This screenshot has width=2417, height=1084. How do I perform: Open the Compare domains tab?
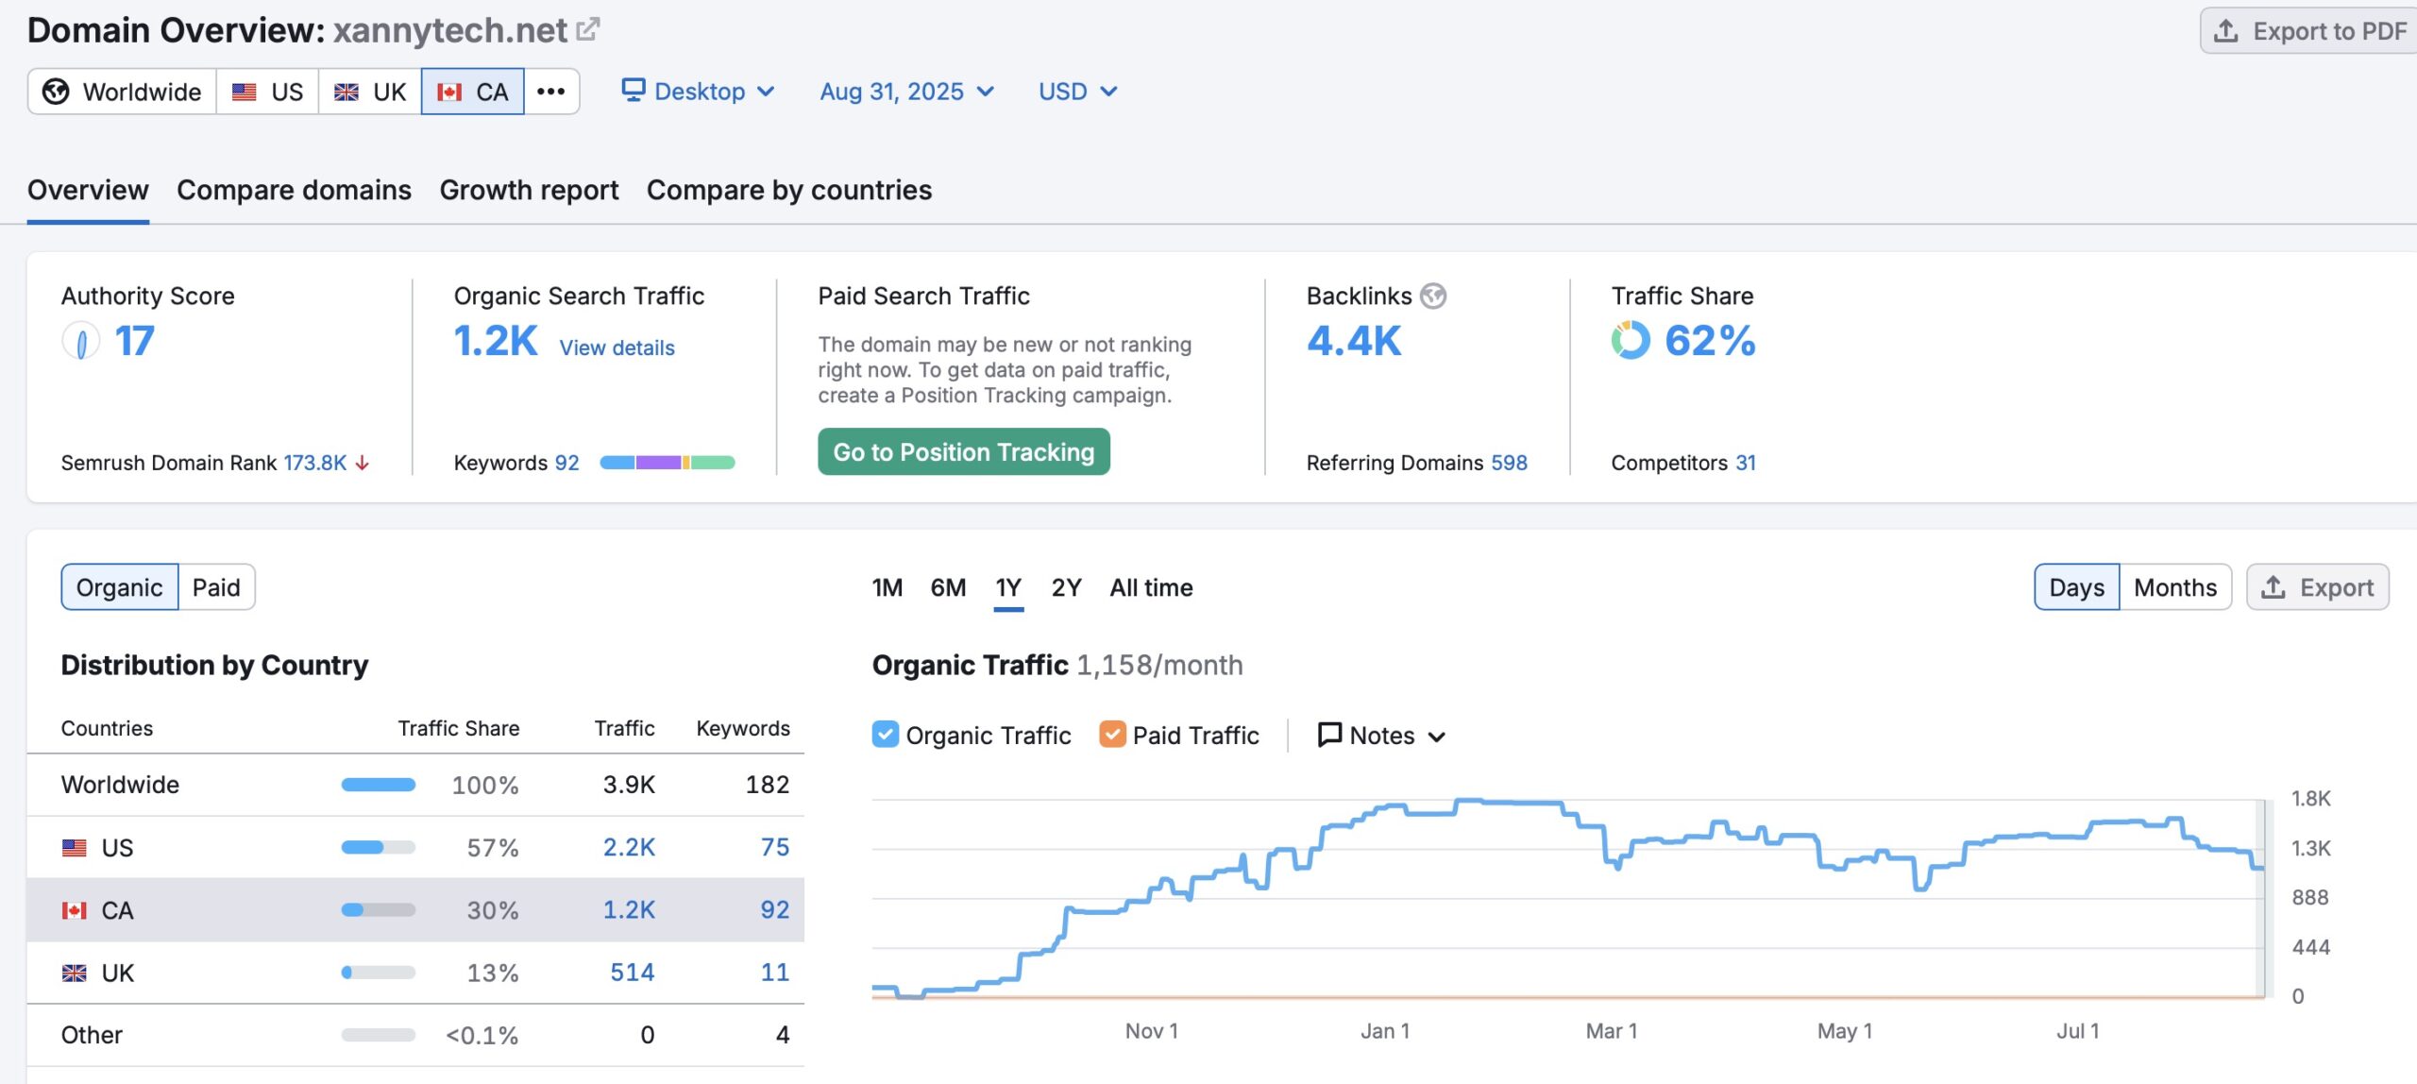[x=294, y=190]
